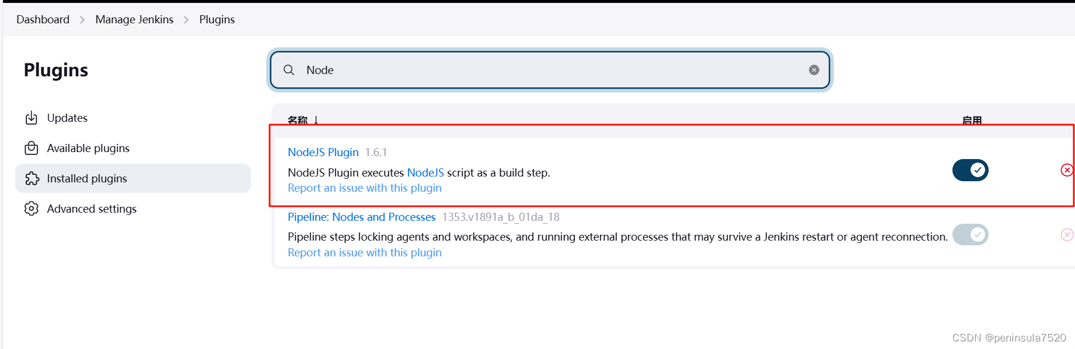Open Pipeline: Nodes and Processes link
Viewport: 1075px width, 349px height.
(362, 217)
